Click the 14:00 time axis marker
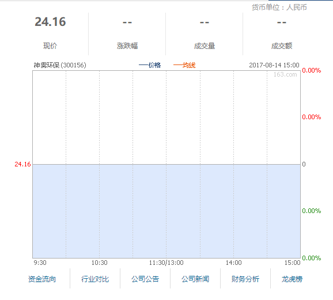 point(233,263)
